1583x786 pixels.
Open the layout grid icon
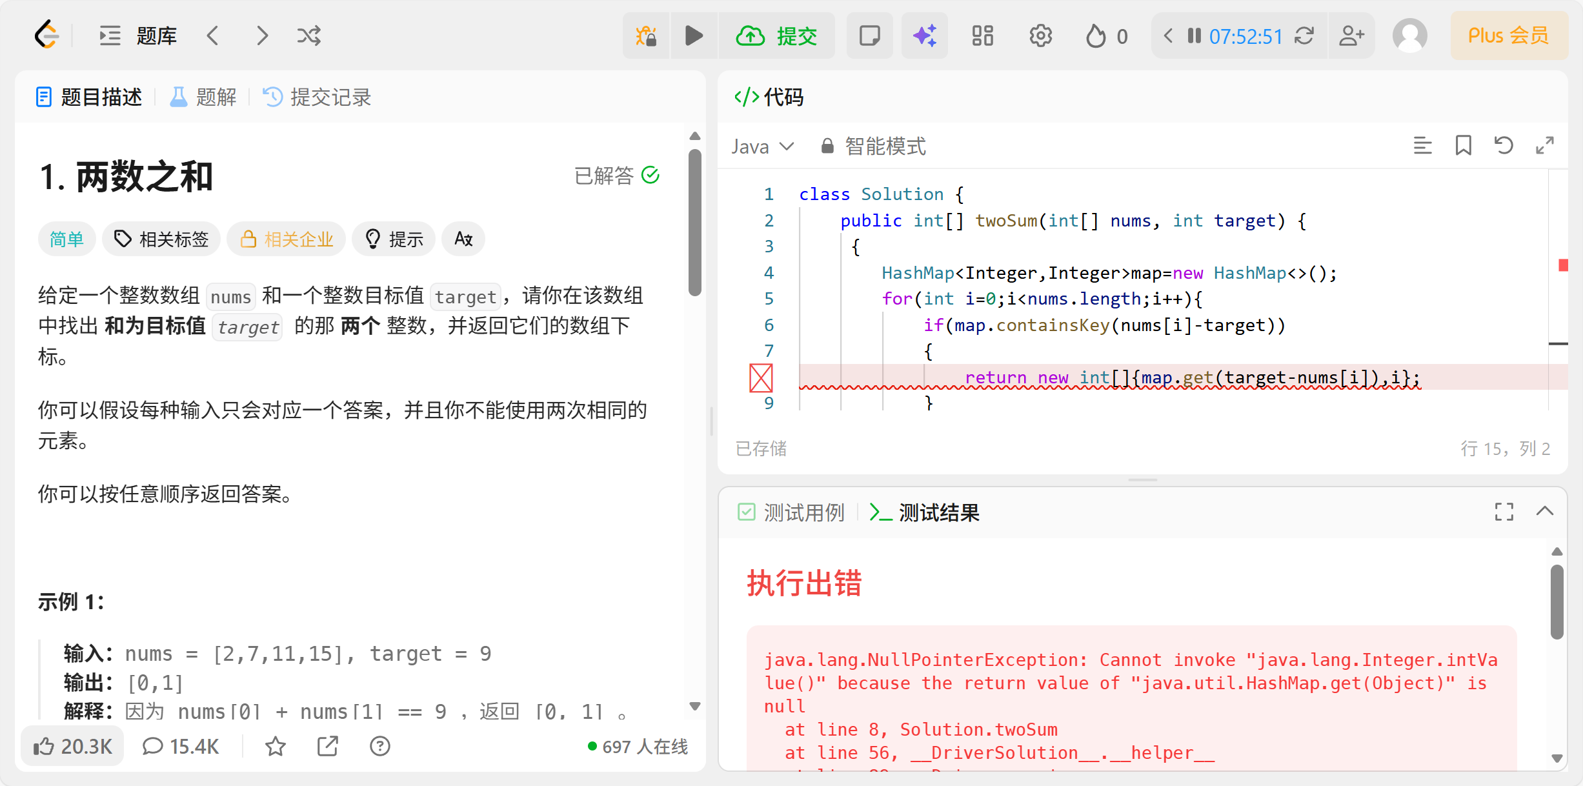tap(982, 35)
